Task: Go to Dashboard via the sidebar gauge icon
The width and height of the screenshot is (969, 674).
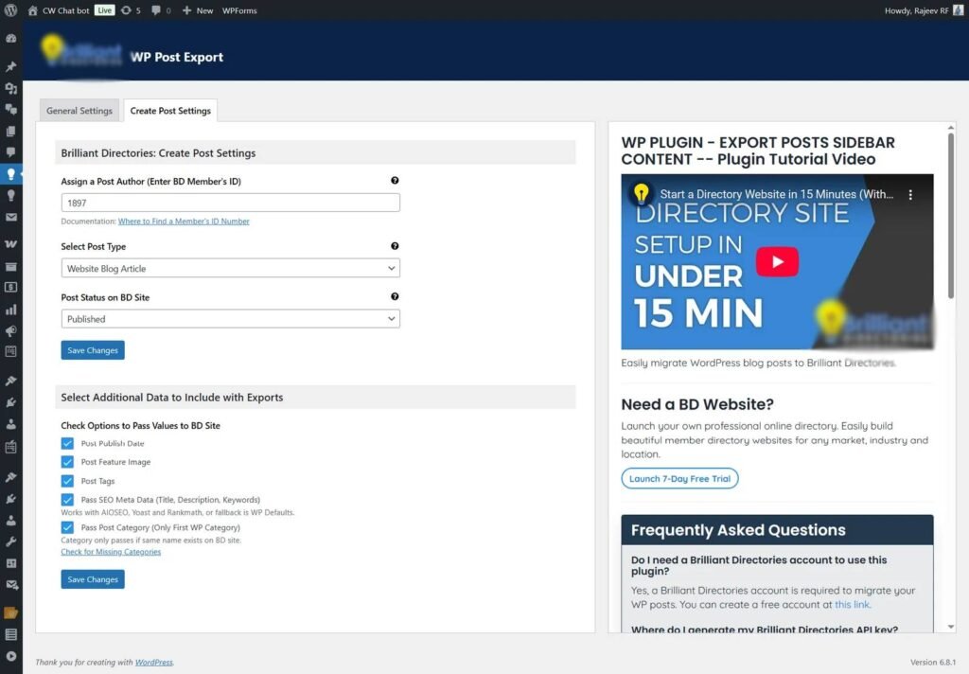Action: pos(10,38)
